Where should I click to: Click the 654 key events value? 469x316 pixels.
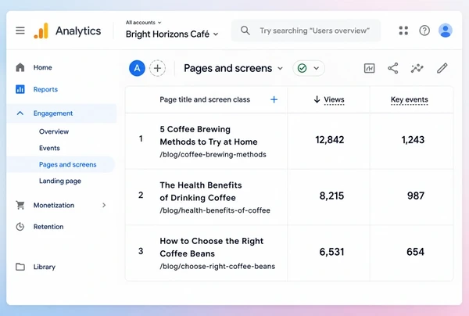point(416,252)
